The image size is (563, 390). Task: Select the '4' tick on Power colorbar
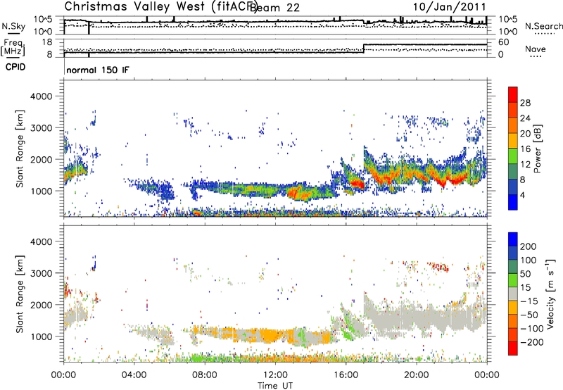[x=523, y=195]
